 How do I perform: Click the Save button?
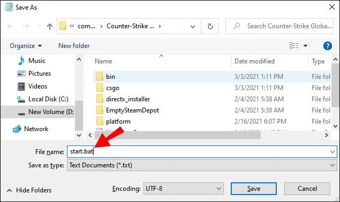point(254,189)
